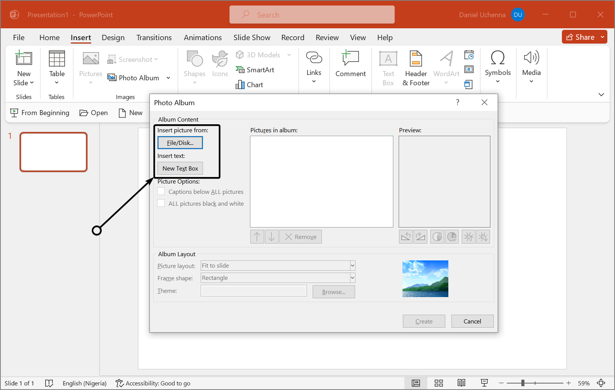Open Reading View from the status bar
This screenshot has height=390, width=615.
click(461, 383)
